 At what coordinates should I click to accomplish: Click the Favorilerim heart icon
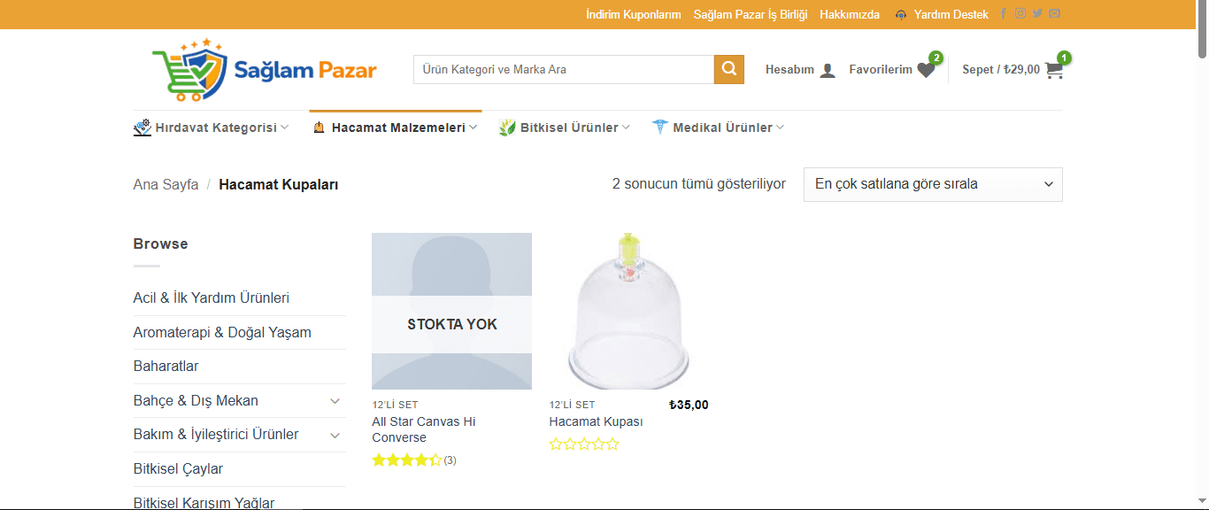pos(926,70)
